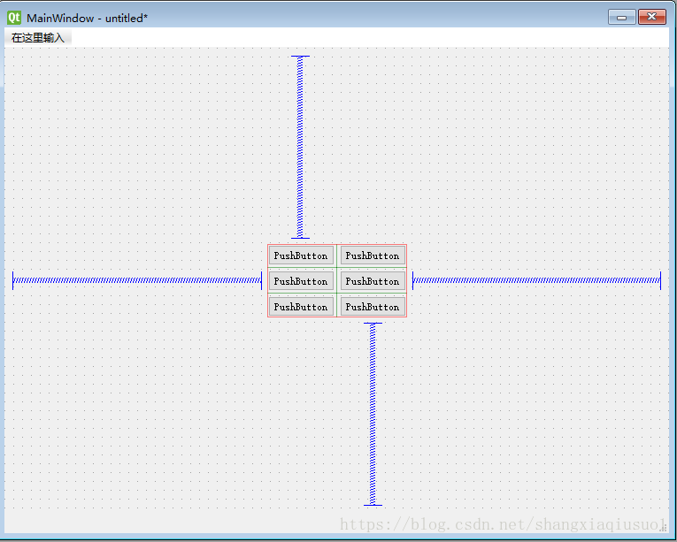Select the bottom-left PushButton in the grid

point(301,307)
